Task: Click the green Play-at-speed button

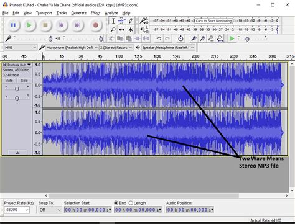Action: click(232, 38)
